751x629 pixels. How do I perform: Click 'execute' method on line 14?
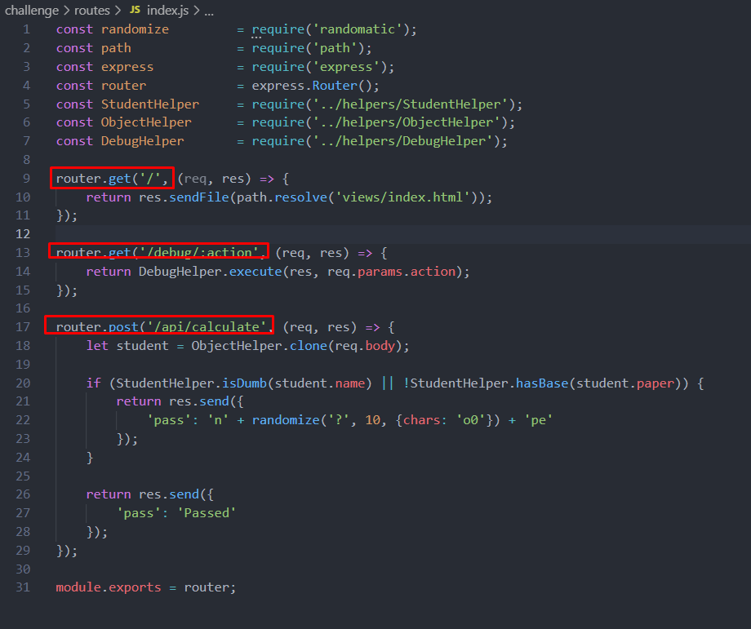[x=256, y=272]
